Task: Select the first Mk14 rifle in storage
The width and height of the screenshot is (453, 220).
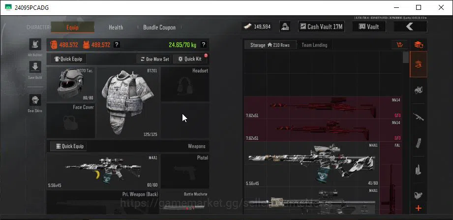Action: click(x=323, y=108)
